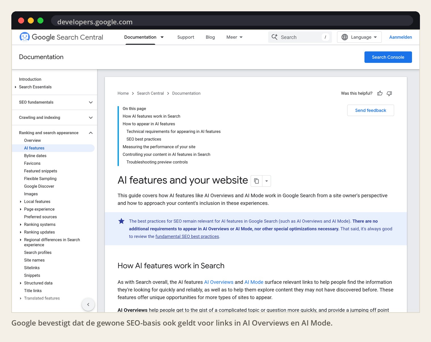This screenshot has width=431, height=342.
Task: Copy page using the copy icon beside title
Action: [257, 181]
